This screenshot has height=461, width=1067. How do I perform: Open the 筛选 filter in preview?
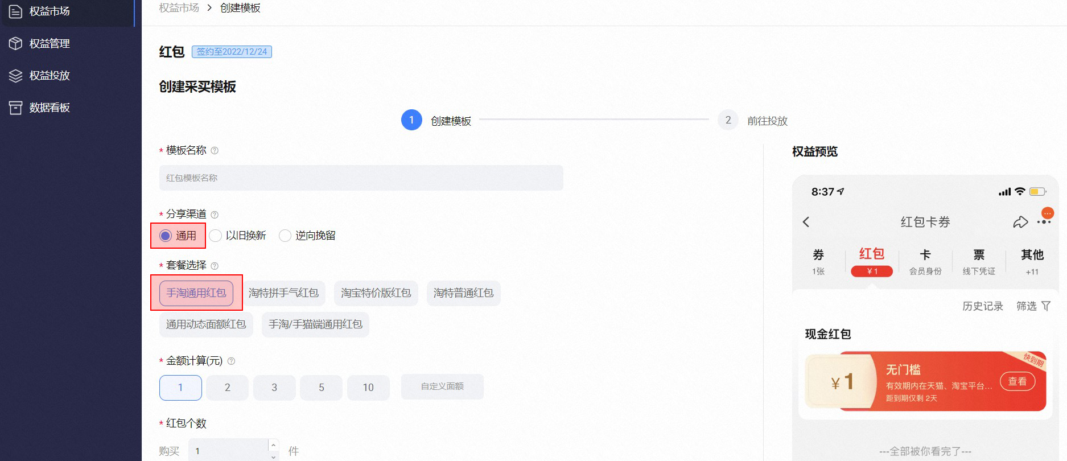1033,306
